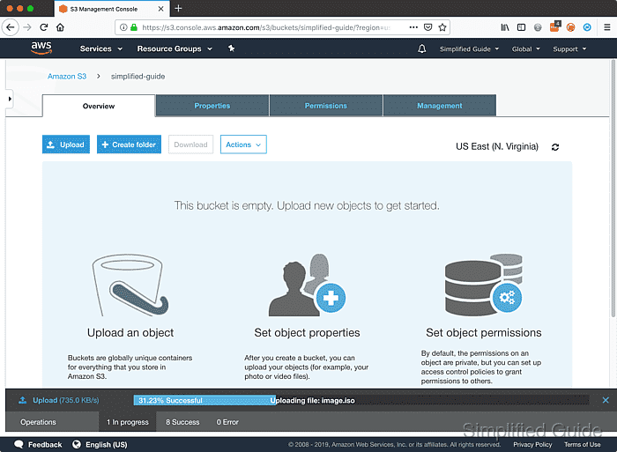
Task: Open the Global region dropdown
Action: [x=525, y=49]
